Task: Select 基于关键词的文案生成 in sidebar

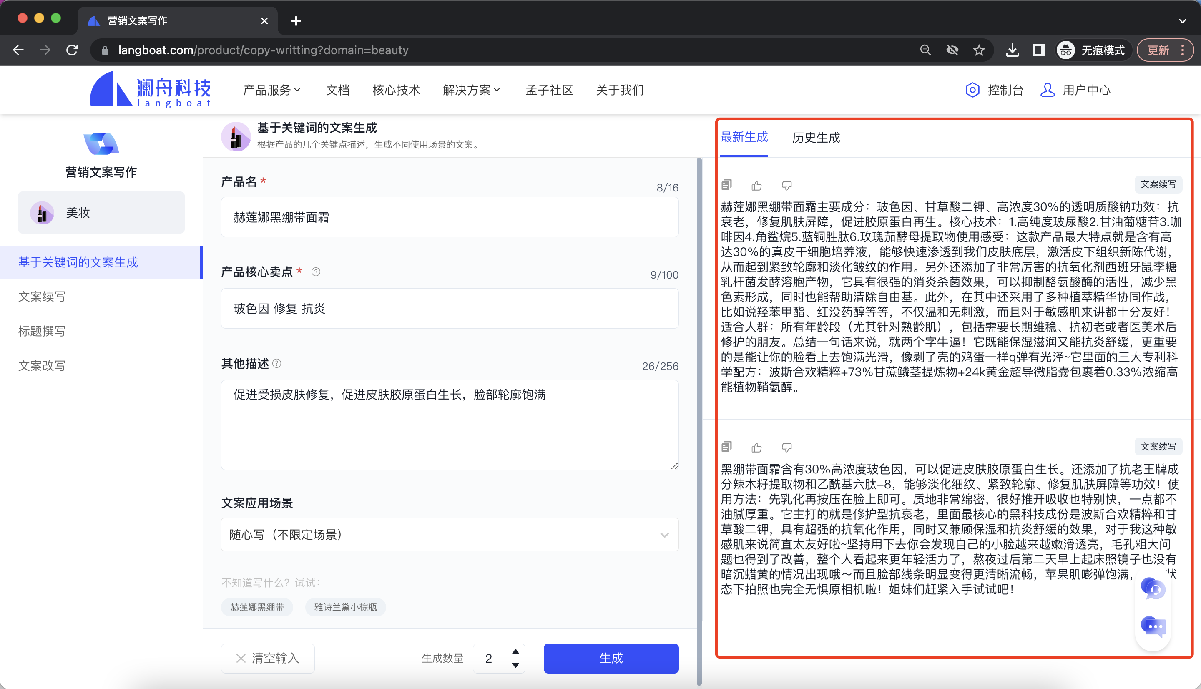Action: pyautogui.click(x=101, y=262)
